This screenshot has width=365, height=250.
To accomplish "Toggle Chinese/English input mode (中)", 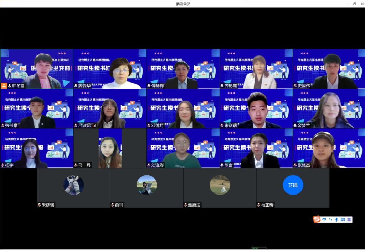I will (324, 219).
